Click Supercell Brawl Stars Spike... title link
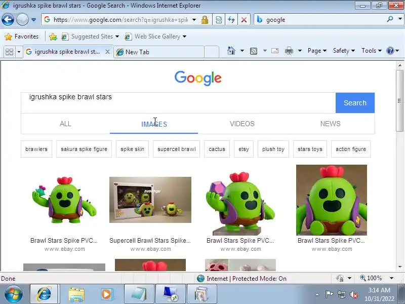 [150, 240]
